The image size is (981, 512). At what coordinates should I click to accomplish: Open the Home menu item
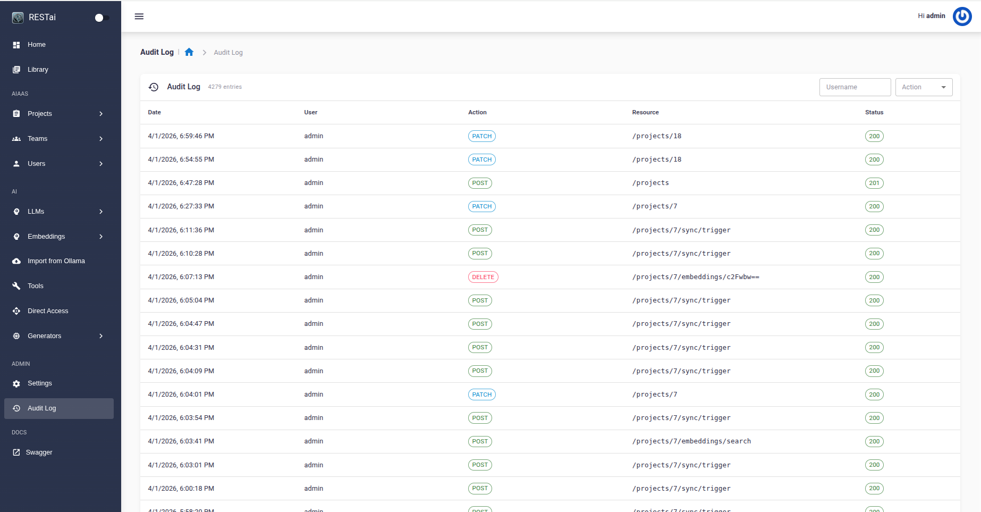pyautogui.click(x=59, y=45)
